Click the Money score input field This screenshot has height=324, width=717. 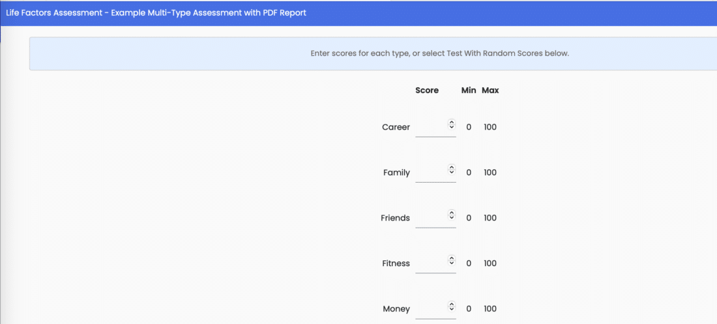point(435,309)
